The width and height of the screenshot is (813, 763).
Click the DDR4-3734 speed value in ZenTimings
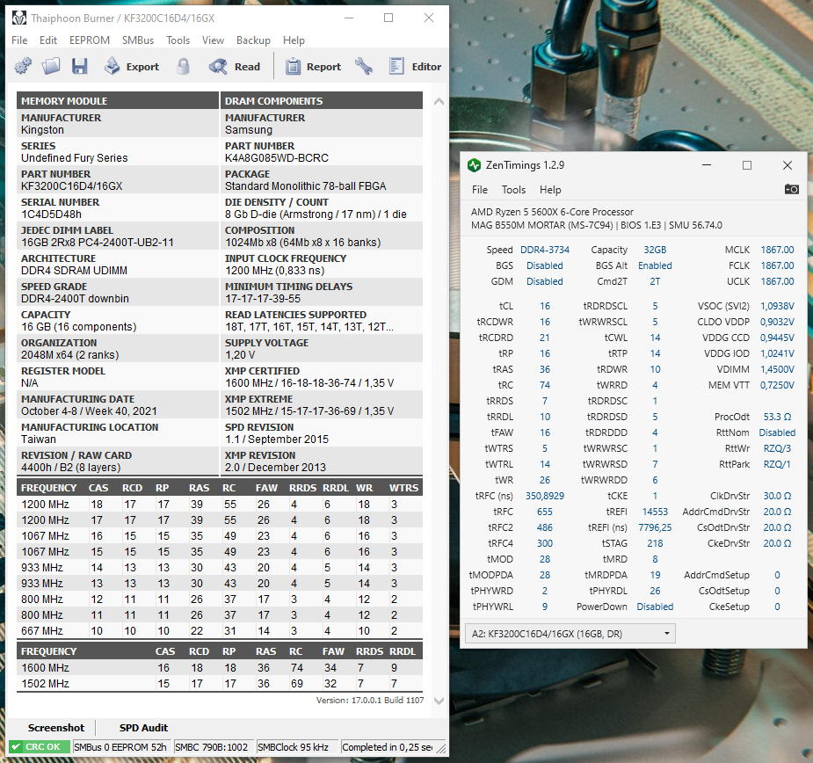(544, 250)
